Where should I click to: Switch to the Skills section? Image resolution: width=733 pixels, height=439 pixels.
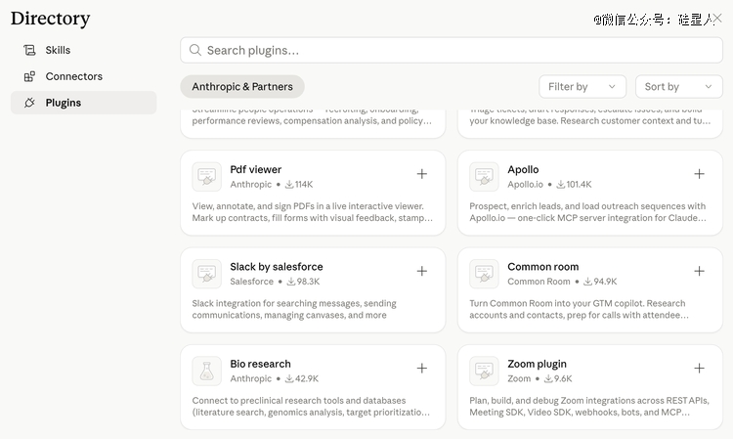(58, 50)
